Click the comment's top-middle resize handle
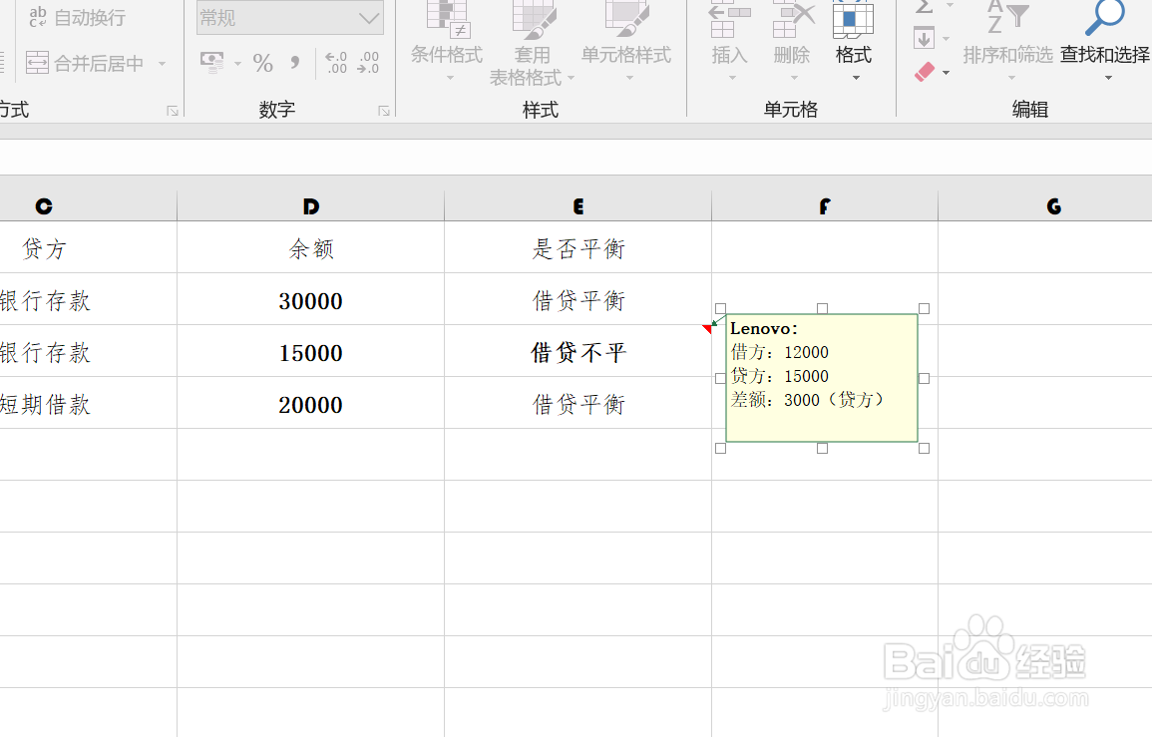The width and height of the screenshot is (1152, 737). click(x=822, y=308)
